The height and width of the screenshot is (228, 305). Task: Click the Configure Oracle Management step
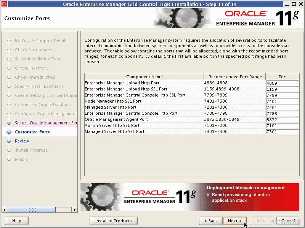pyautogui.click(x=46, y=114)
